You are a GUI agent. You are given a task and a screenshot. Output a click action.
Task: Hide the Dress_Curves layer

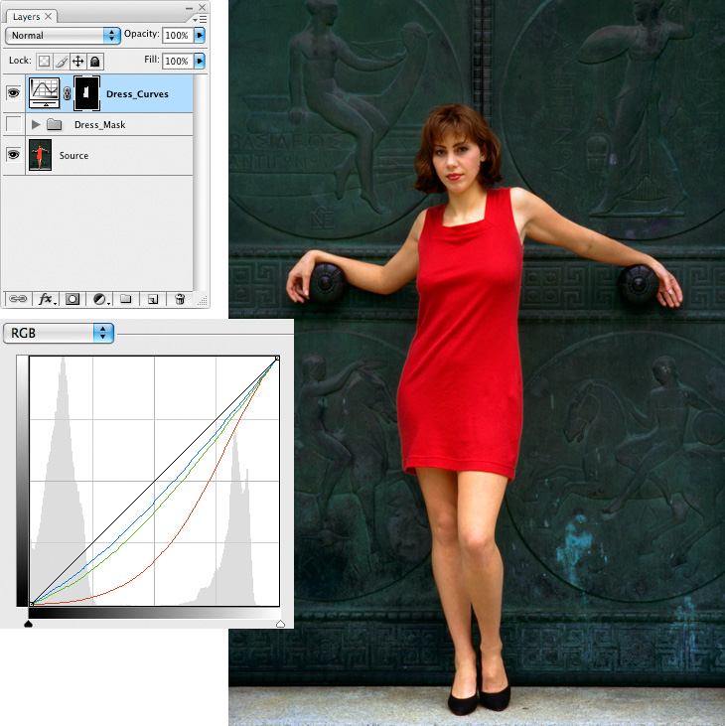pos(13,94)
